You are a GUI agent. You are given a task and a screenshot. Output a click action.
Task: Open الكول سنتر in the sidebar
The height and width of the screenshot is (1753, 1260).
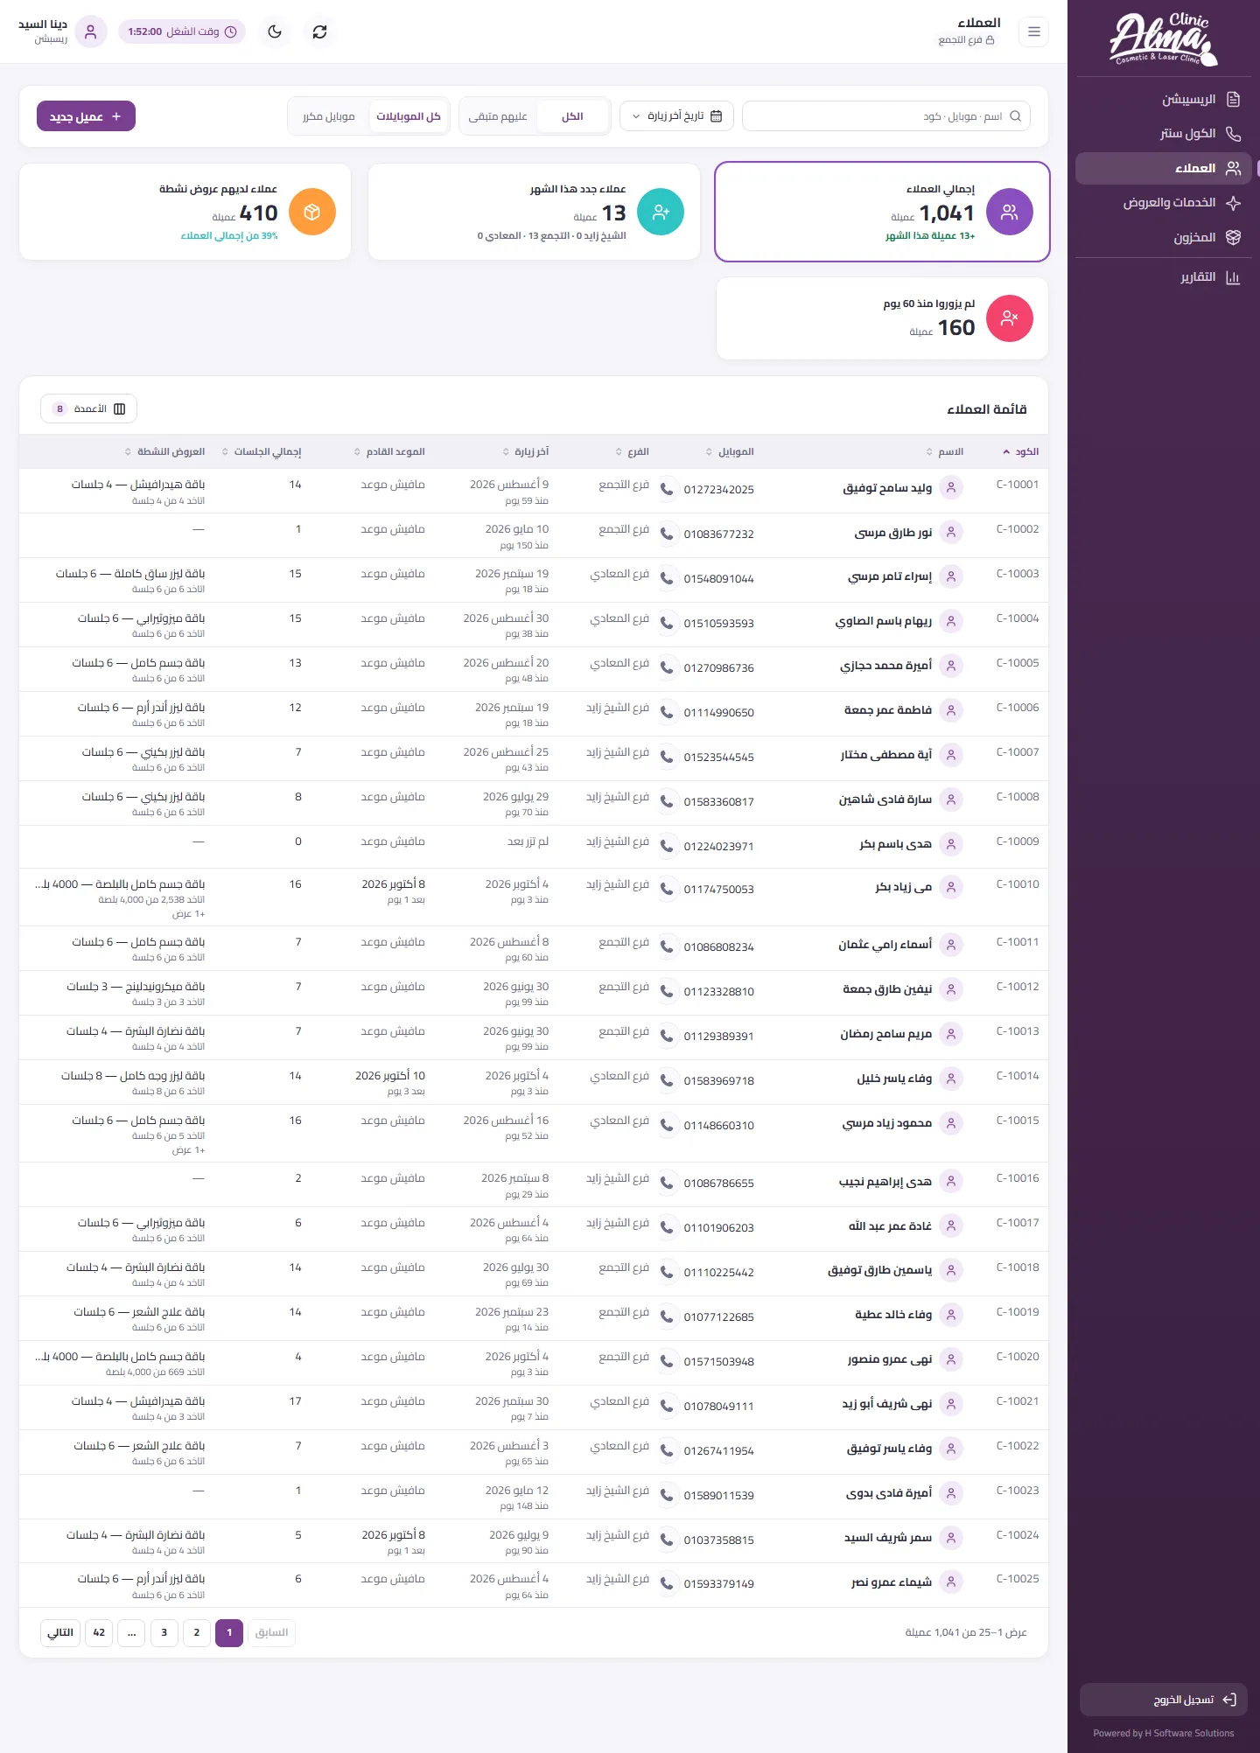[1164, 134]
